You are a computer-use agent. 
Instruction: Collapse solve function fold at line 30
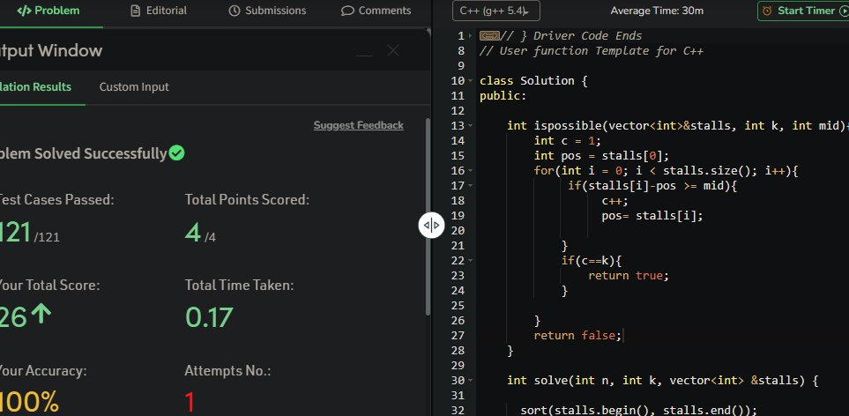point(470,381)
